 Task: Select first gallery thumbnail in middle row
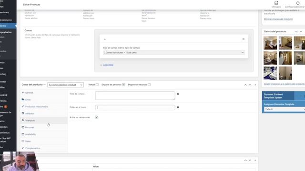pos(270,58)
